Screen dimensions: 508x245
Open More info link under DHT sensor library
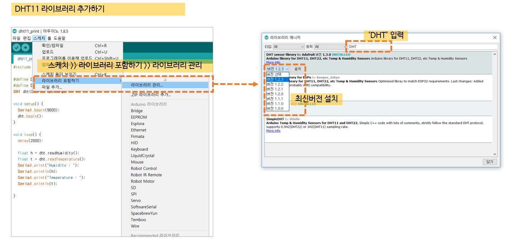[x=273, y=62]
